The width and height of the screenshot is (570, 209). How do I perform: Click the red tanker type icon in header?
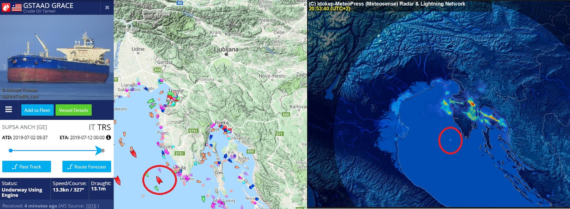coord(5,7)
